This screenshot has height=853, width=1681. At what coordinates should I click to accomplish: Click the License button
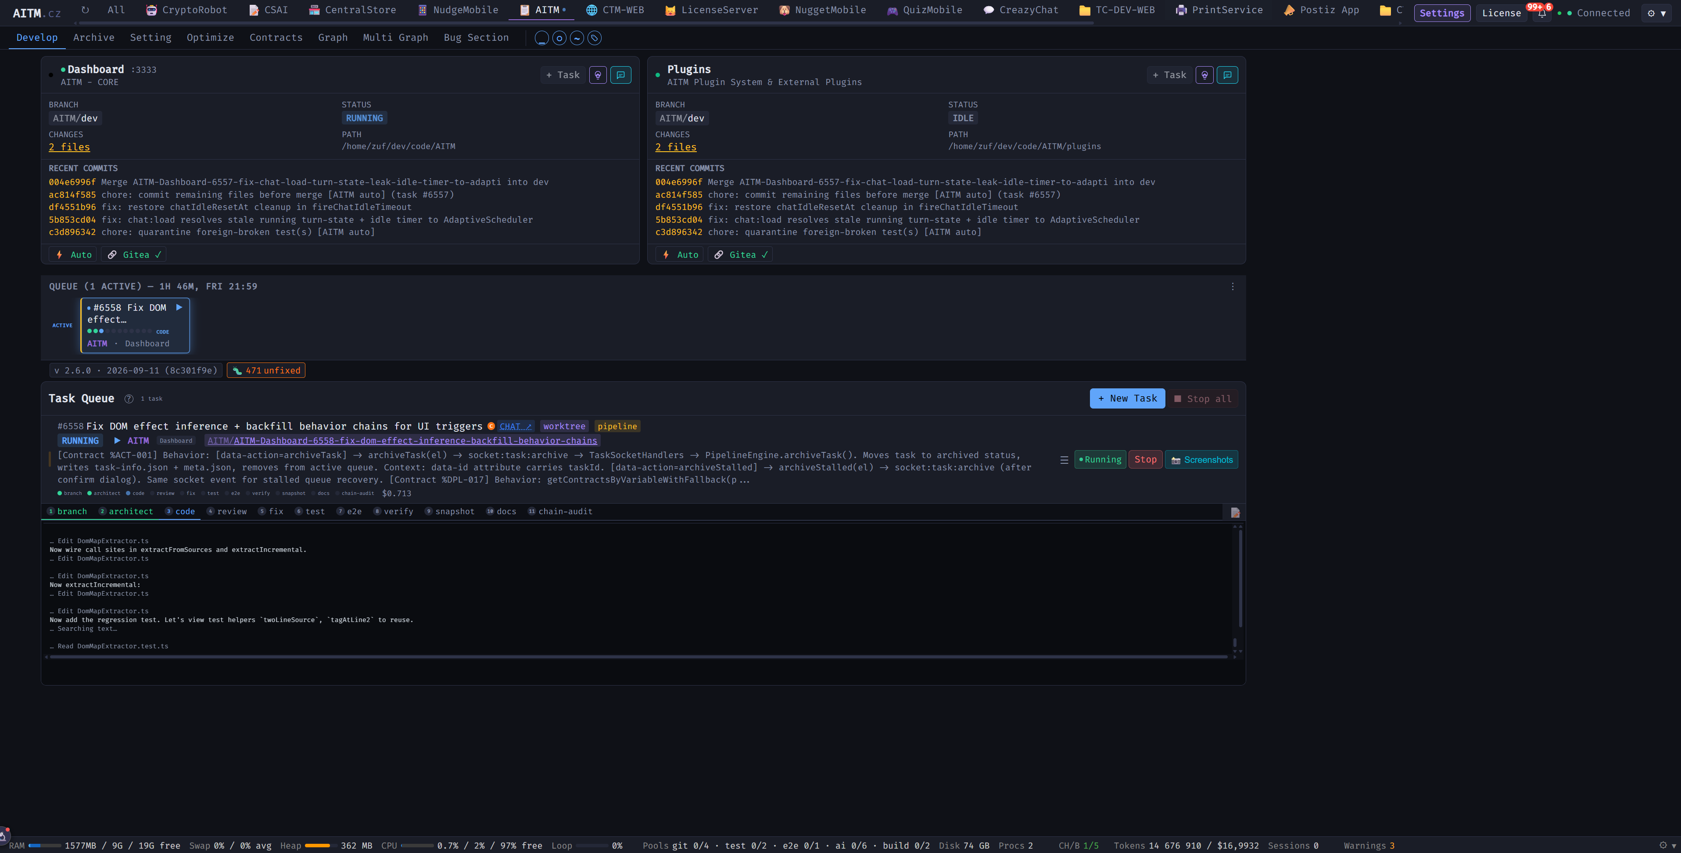click(1501, 13)
